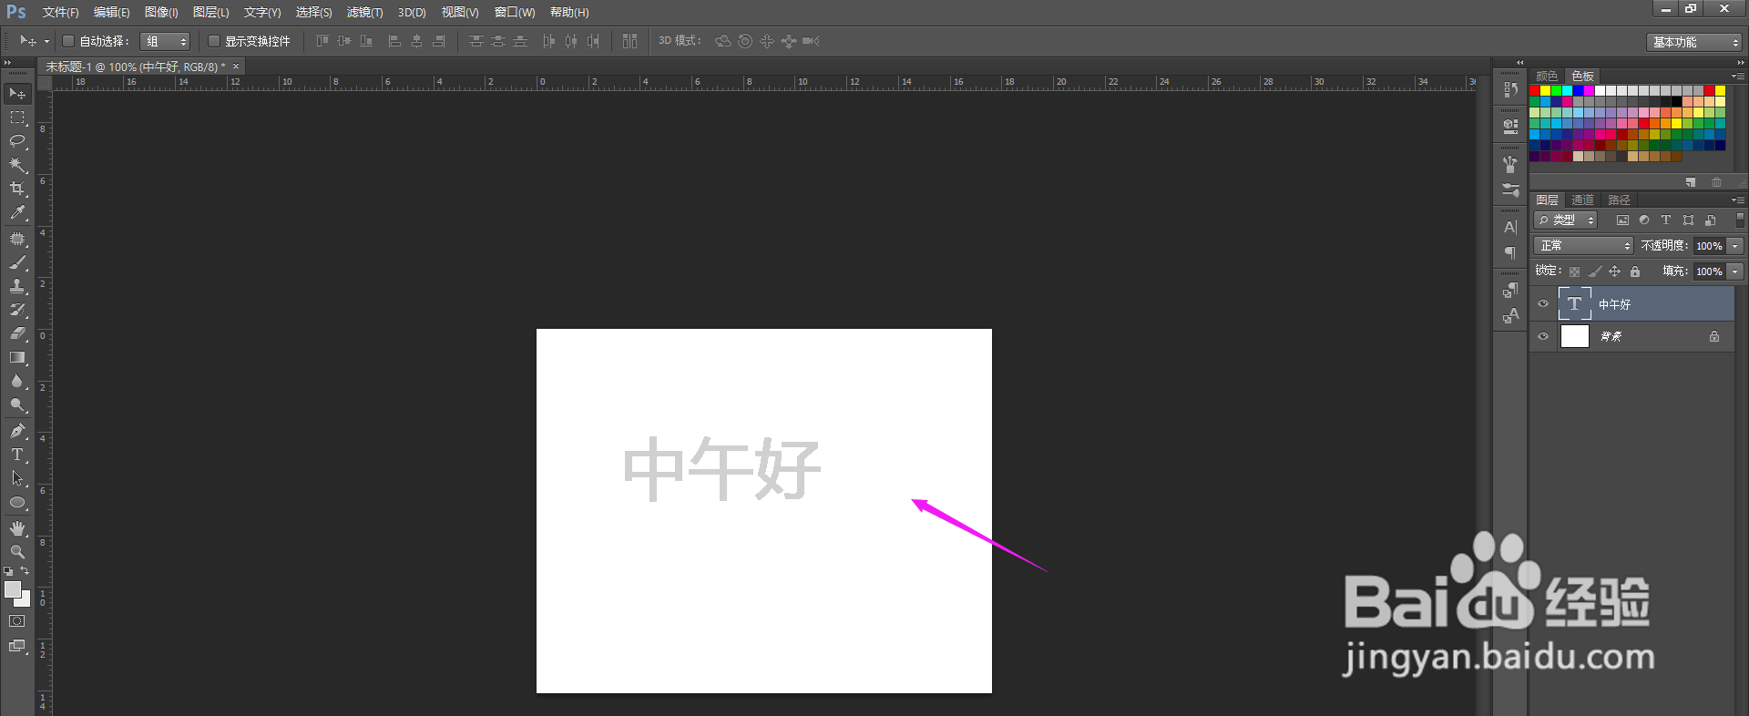Select the Lasso tool
This screenshot has height=716, width=1749.
click(17, 141)
